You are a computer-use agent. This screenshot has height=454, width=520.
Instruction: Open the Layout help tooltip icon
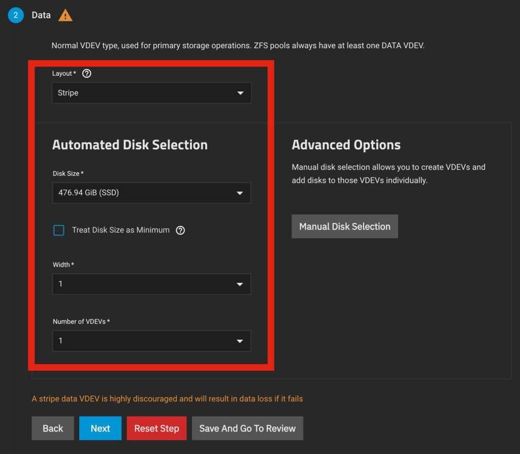point(87,74)
